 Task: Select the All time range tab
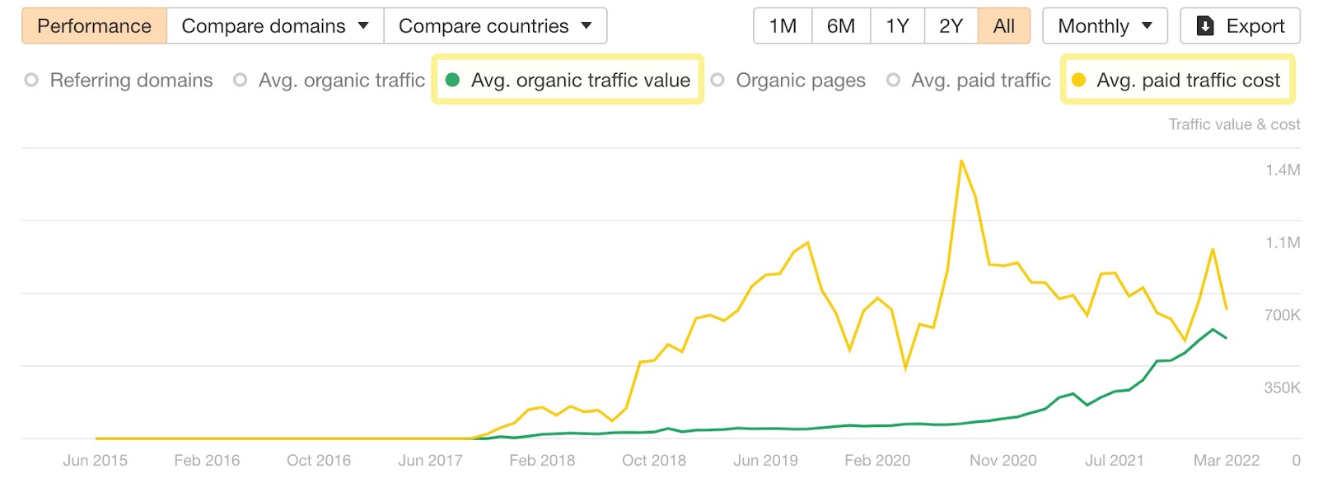pos(1004,26)
